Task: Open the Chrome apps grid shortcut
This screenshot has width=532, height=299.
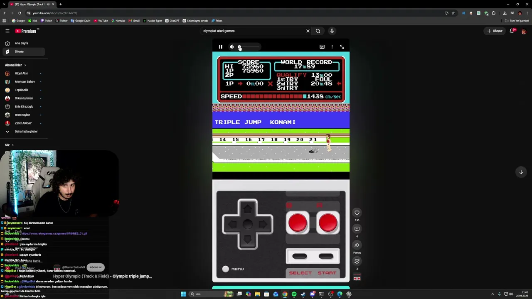Action: click(x=5, y=21)
